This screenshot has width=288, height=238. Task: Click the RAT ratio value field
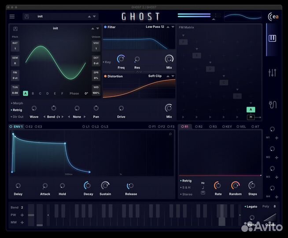(15, 46)
